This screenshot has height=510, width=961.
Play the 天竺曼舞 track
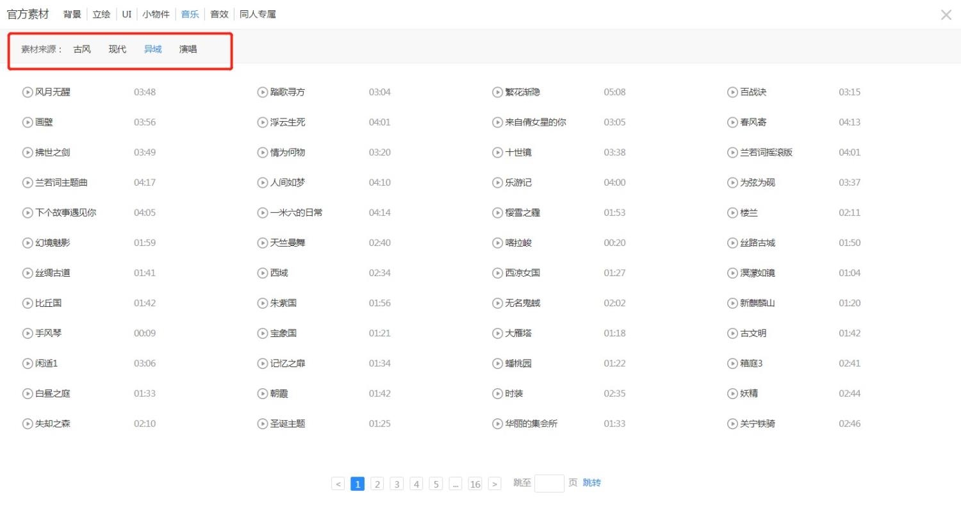coord(263,243)
